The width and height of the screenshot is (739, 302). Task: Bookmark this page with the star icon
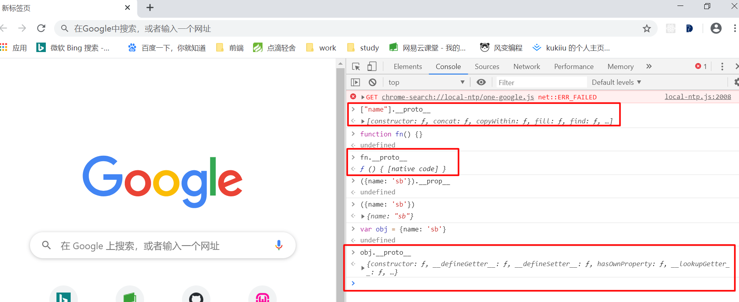647,28
